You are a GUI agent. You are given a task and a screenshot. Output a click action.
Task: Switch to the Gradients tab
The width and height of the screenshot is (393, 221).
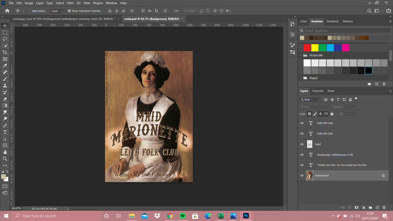point(332,21)
